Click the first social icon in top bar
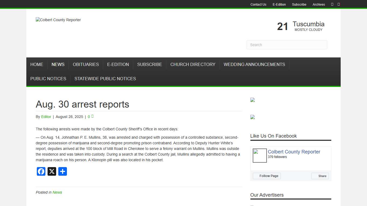Screen dimensions: 367x206 (332, 4)
